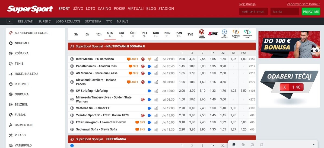Open the SuperSport HNL league icon
The width and height of the screenshot is (324, 148).
(213, 34)
